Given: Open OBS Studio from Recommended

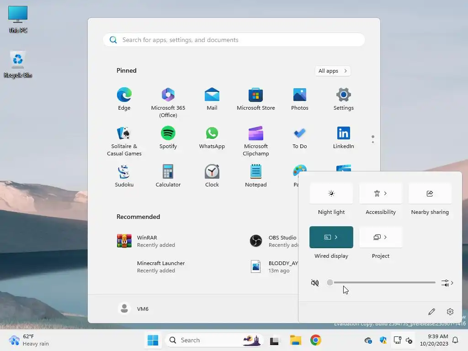Looking at the screenshot, I should tap(274, 241).
